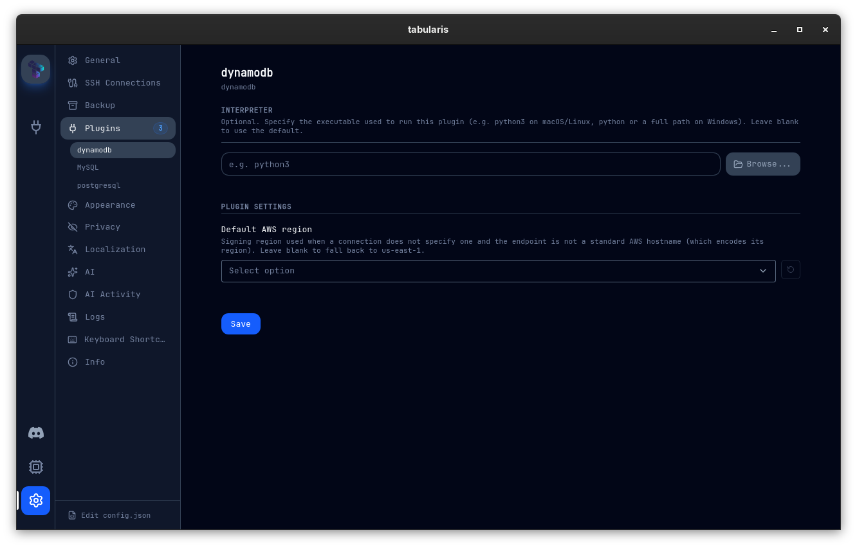This screenshot has width=857, height=548.
Task: Click the SSH Connections icon
Action: [73, 83]
